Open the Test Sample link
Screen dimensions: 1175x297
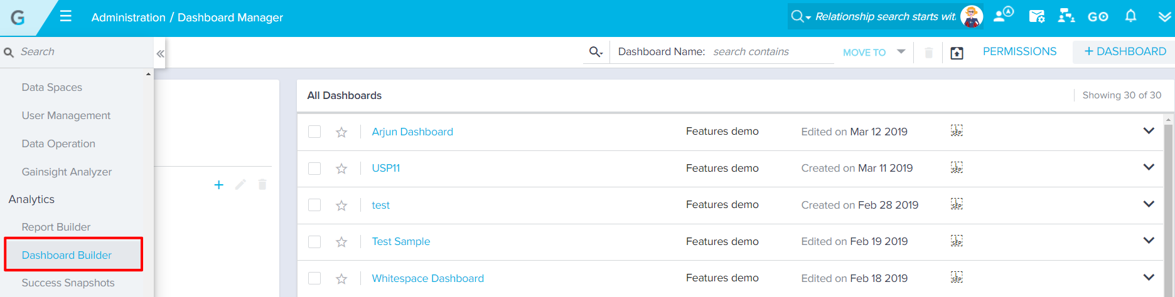(400, 241)
